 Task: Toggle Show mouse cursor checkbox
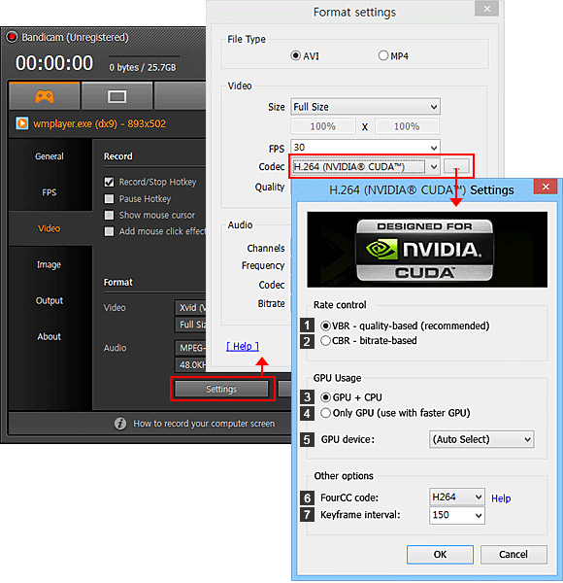click(109, 215)
